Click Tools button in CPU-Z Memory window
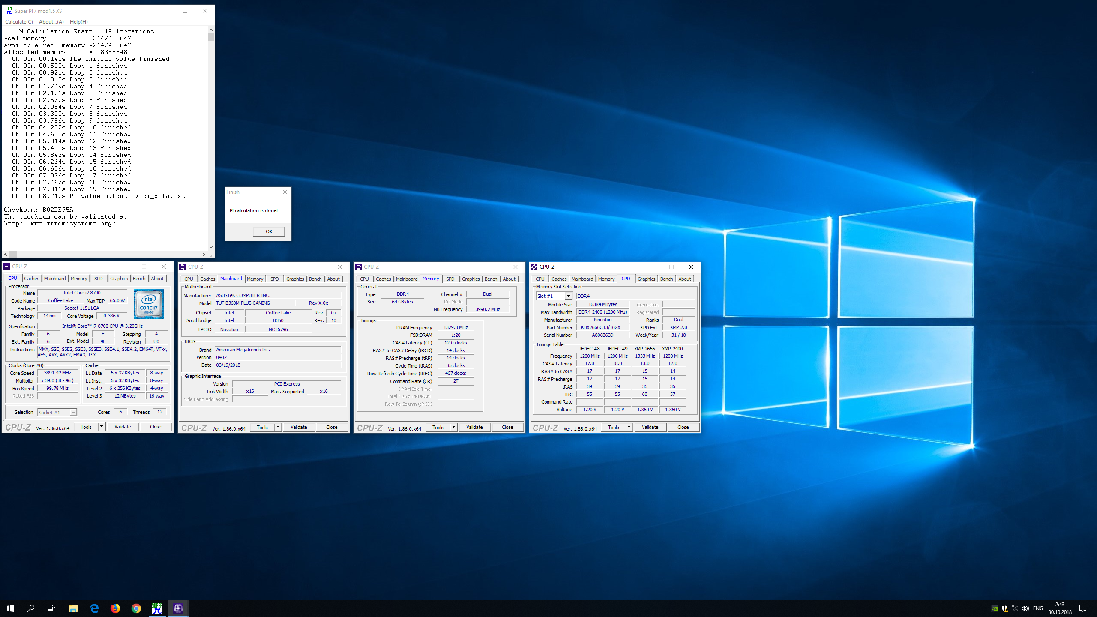This screenshot has width=1097, height=617. click(x=438, y=427)
